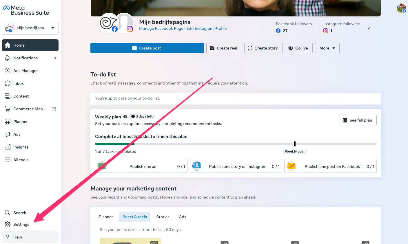408x244 pixels.
Task: Click the '1 of 7 tasks completed' text
Action: 116,151
